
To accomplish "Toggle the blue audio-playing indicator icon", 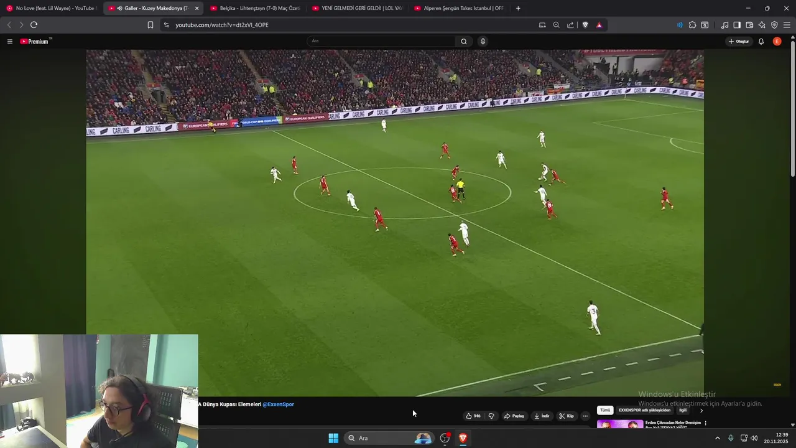I will point(680,25).
